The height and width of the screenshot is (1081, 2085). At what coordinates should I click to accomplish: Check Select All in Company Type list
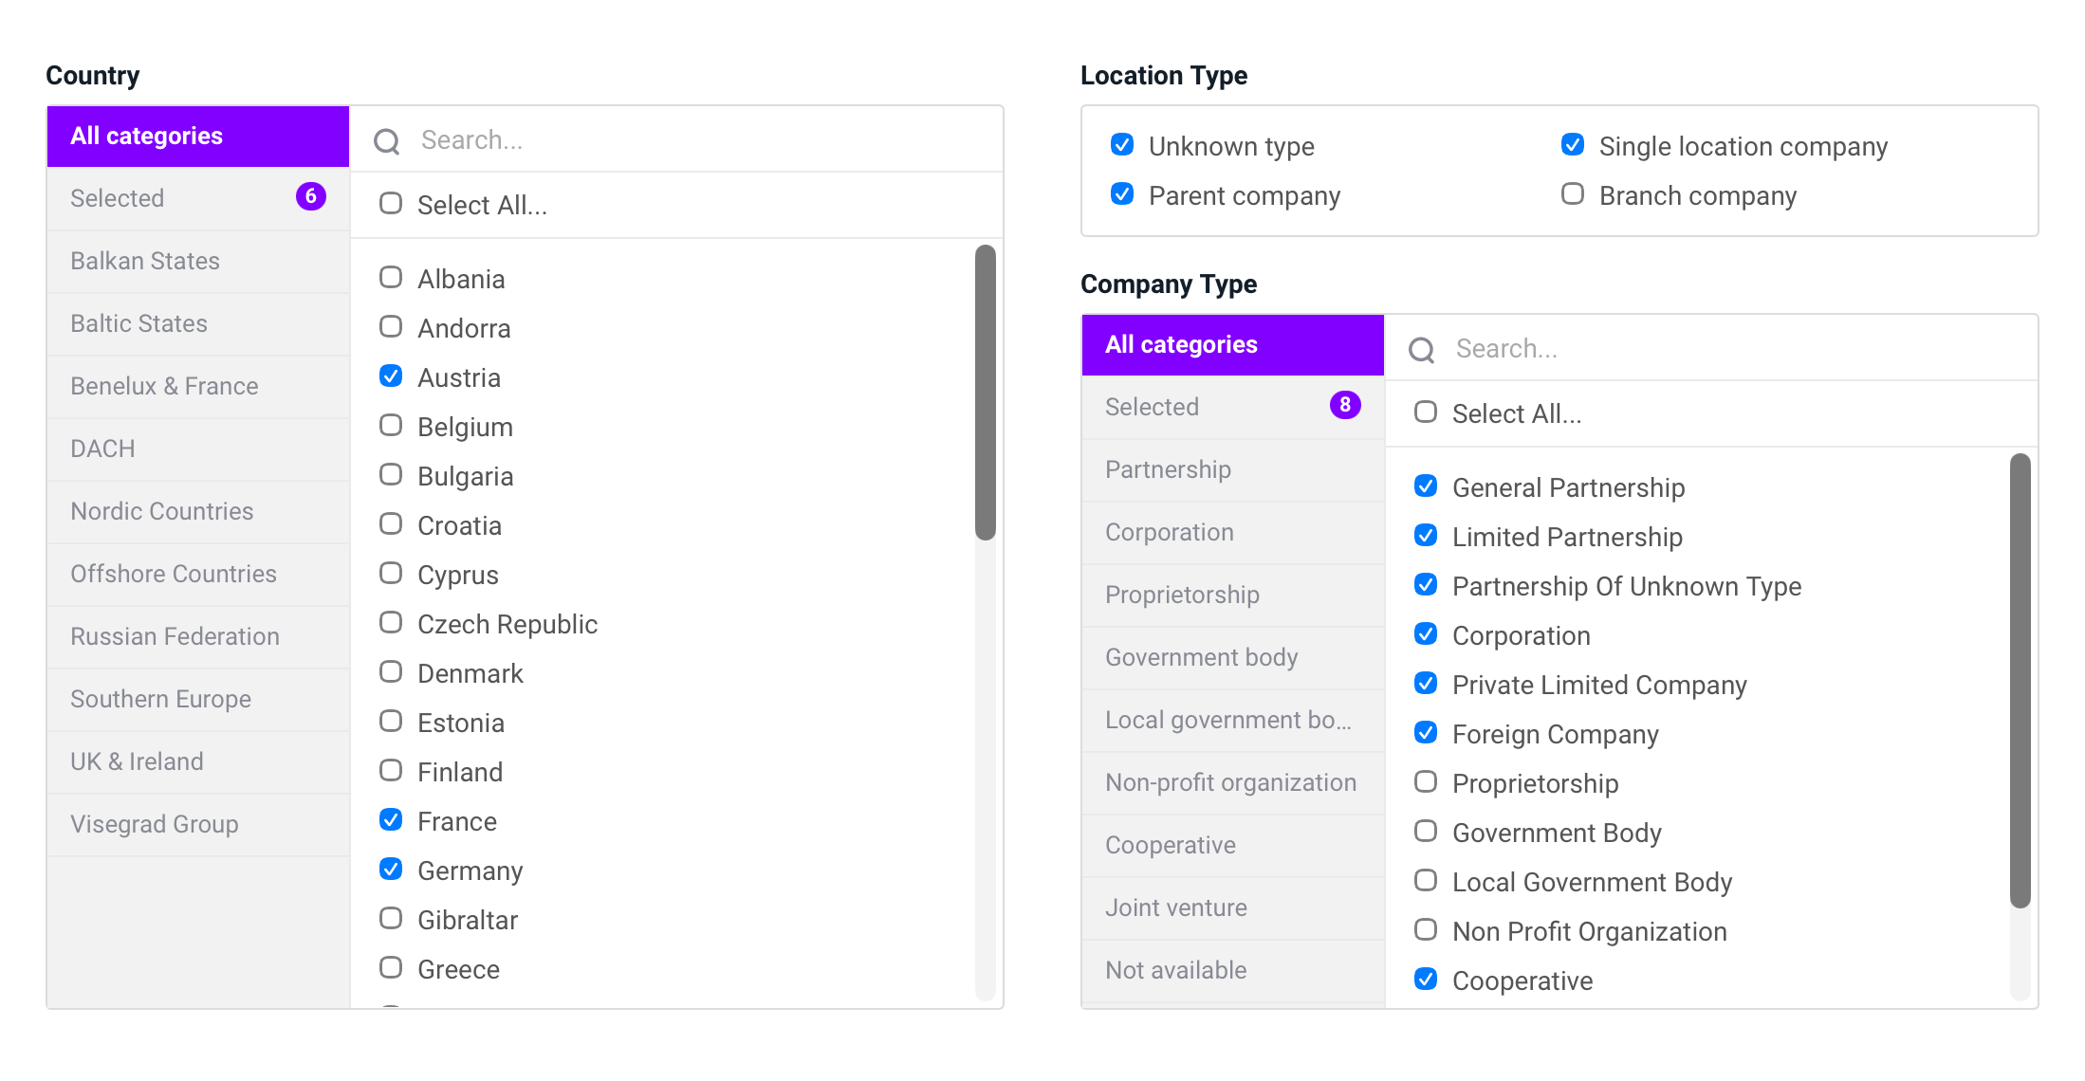click(1425, 412)
